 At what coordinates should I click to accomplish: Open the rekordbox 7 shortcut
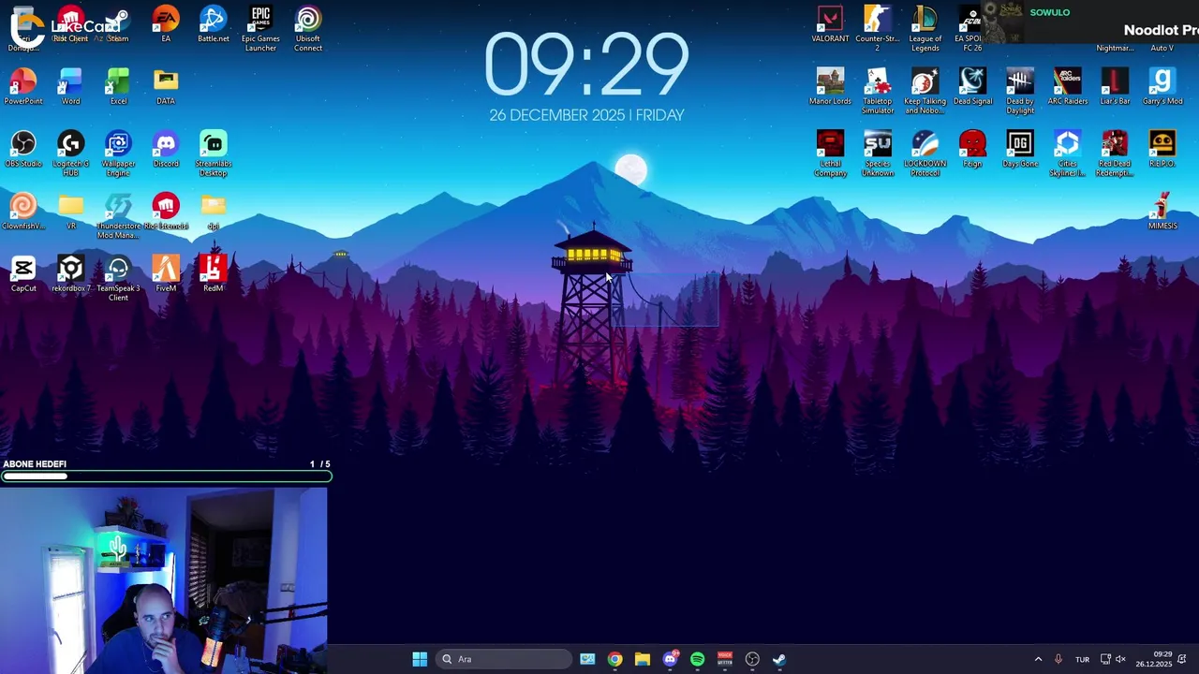[x=70, y=274]
